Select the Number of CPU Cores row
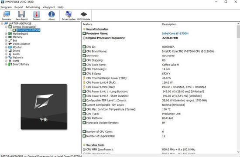Image resolution: width=240 pixels, height=157 pixels. coord(159,131)
